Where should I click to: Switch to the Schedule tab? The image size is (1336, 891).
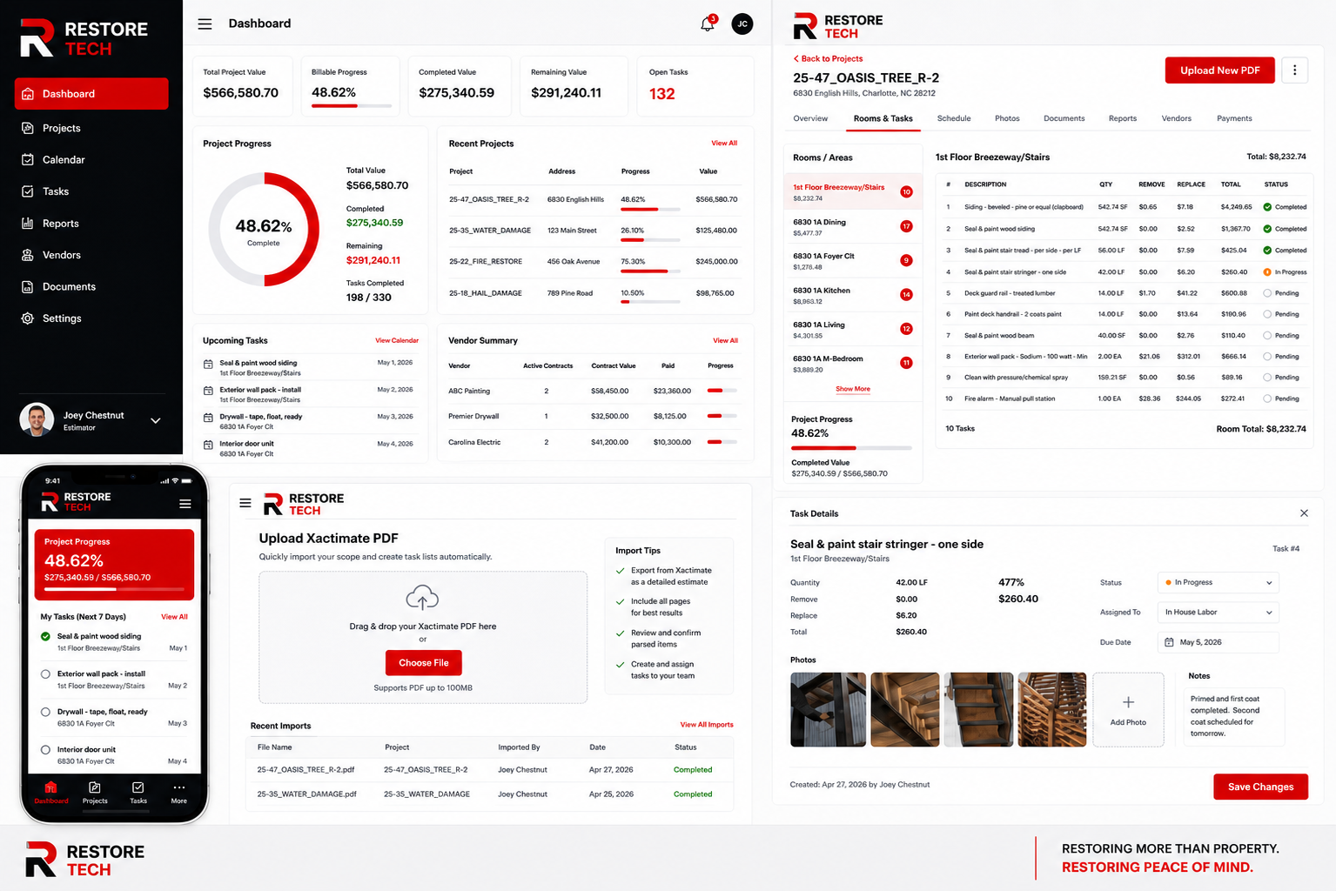pyautogui.click(x=954, y=118)
